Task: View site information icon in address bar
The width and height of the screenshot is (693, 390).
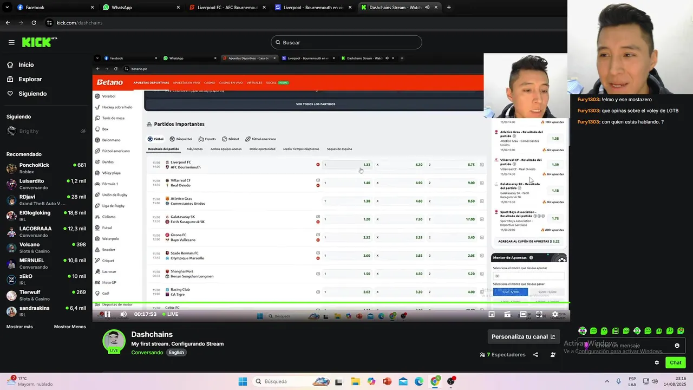Action: [x=50, y=23]
